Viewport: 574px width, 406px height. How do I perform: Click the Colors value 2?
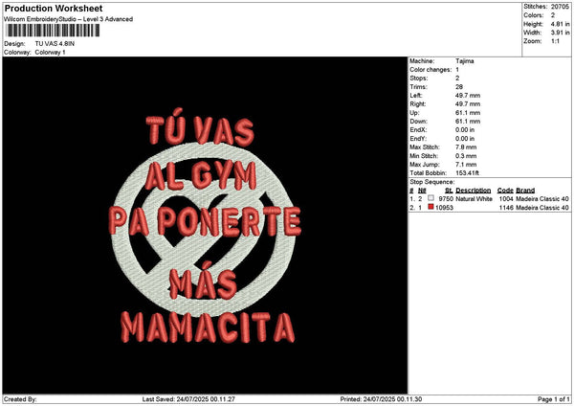(553, 15)
